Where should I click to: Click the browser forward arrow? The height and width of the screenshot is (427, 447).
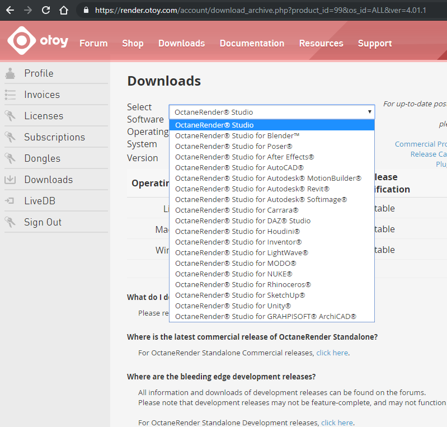28,10
